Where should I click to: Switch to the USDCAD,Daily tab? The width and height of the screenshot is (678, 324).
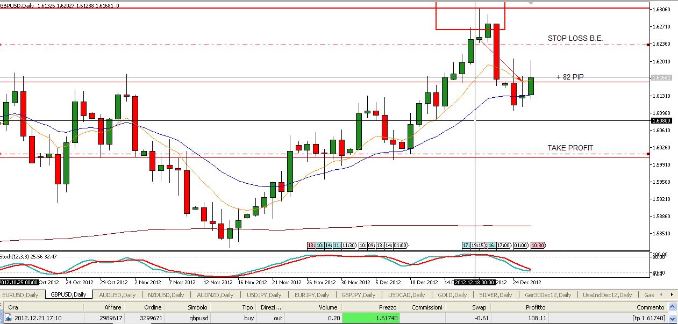coord(406,295)
